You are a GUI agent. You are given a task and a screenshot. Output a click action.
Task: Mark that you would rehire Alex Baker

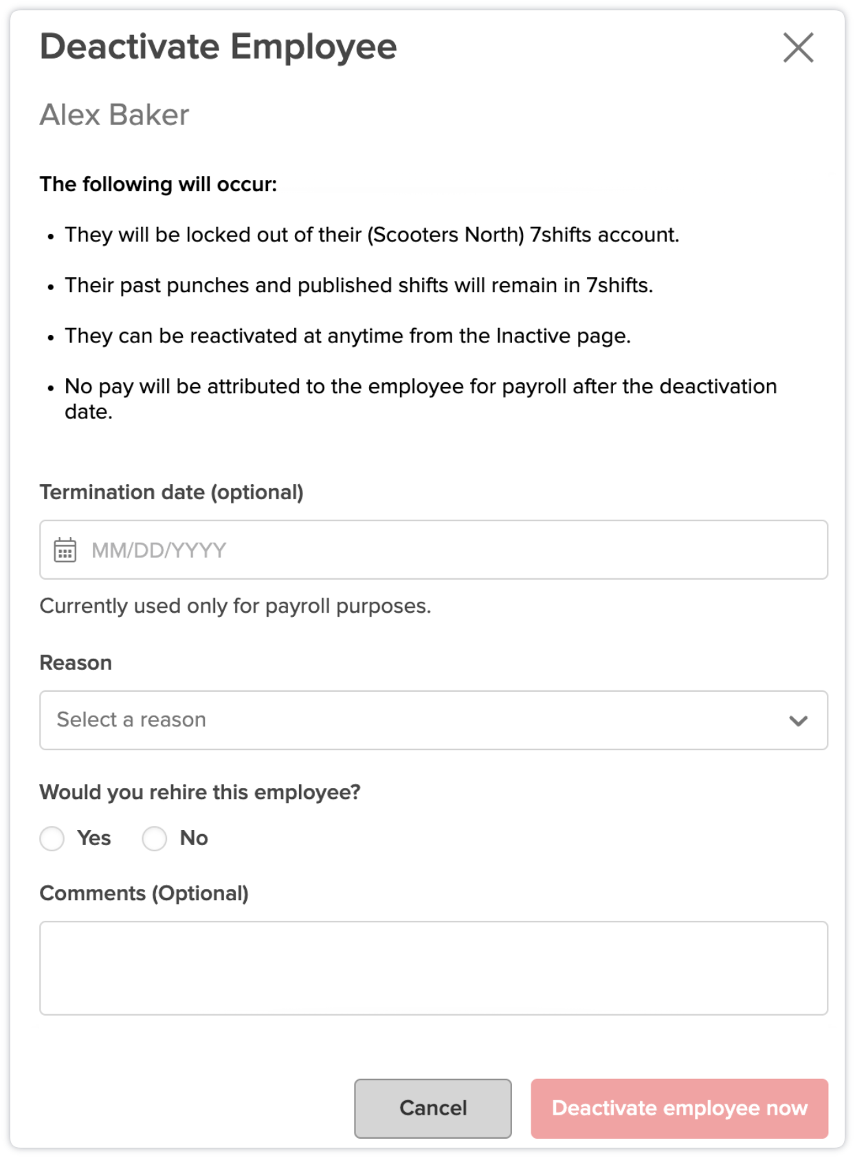tap(52, 838)
